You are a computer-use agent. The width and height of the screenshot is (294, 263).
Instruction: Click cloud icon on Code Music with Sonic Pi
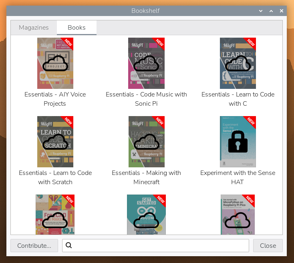click(146, 63)
